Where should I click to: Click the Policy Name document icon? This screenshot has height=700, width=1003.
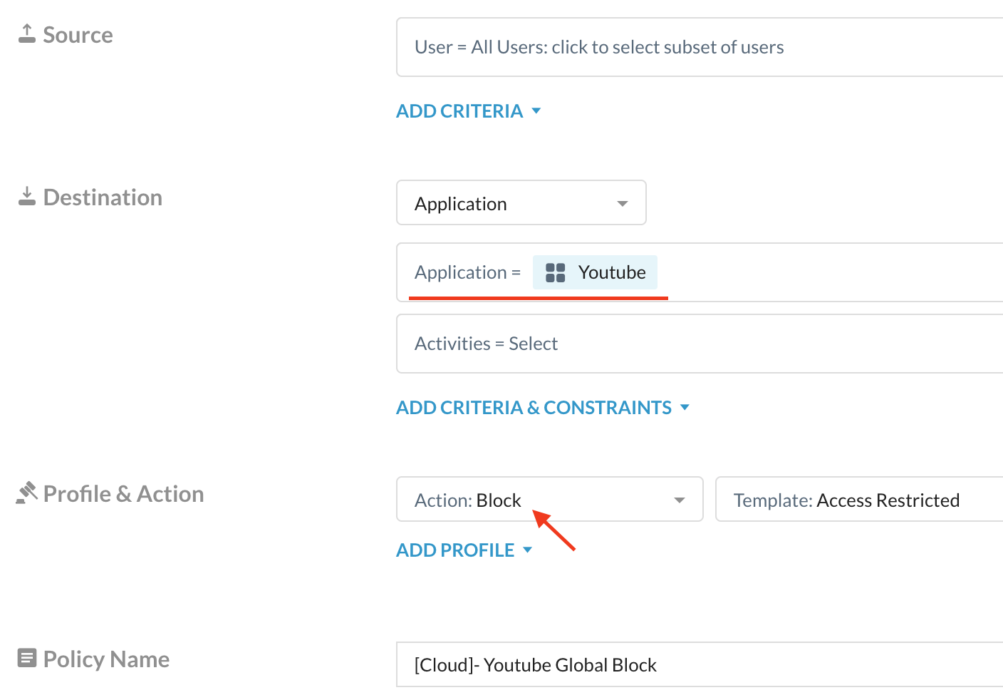tap(27, 658)
